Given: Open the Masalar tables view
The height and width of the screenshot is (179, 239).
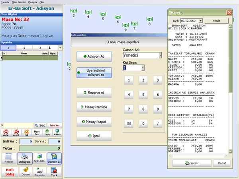Looking at the screenshot, I should [9, 158].
